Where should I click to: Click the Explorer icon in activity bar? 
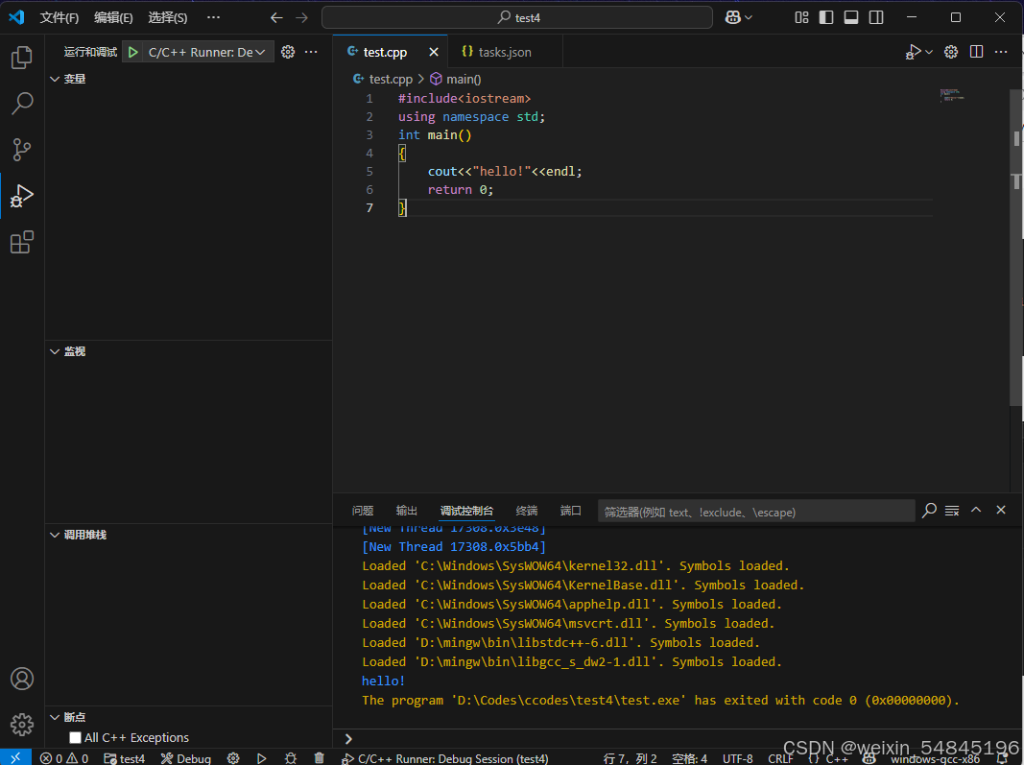tap(21, 58)
